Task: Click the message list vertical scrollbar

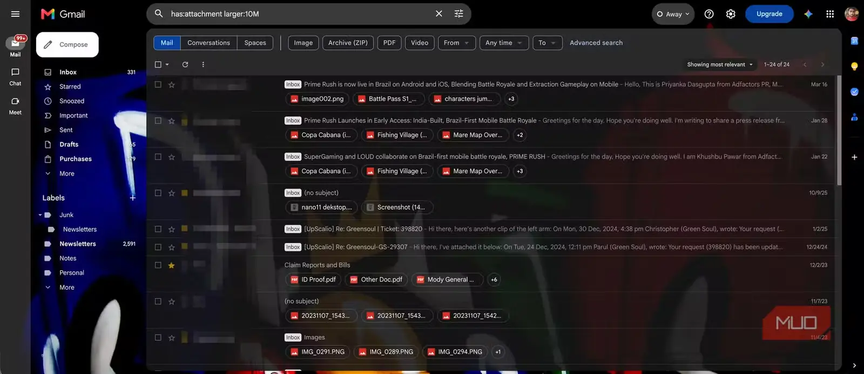Action: 839,130
